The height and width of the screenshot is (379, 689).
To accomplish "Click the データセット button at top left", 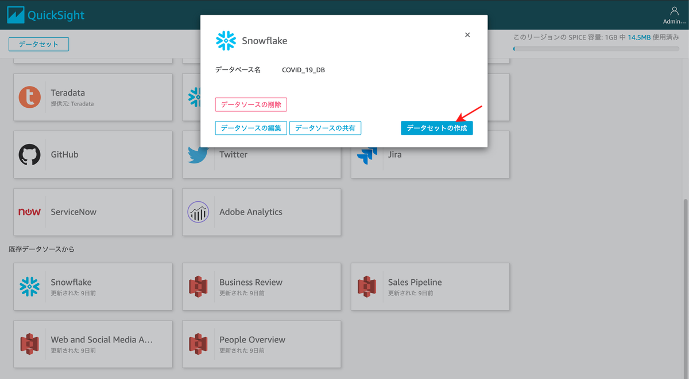I will pos(38,44).
